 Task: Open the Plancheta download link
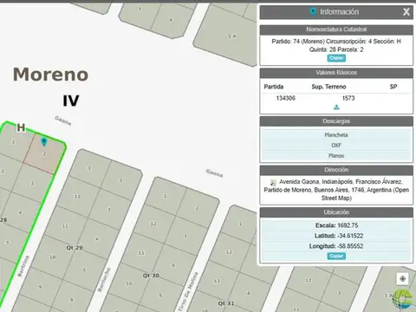click(336, 135)
